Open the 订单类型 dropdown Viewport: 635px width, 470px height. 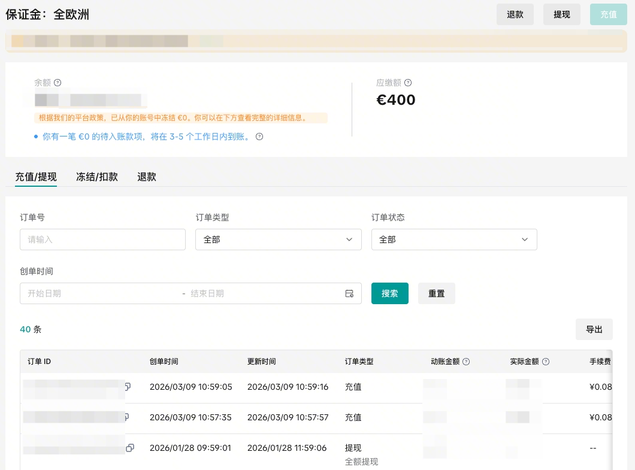click(278, 239)
